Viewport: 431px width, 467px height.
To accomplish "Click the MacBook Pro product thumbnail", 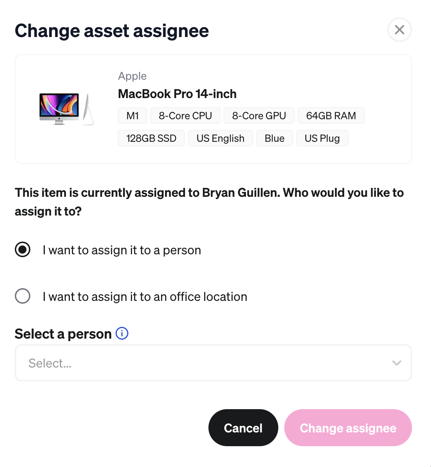I will pyautogui.click(x=66, y=109).
